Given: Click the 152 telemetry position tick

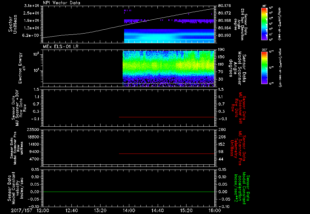Looking at the screenshot, I should 222,144.
